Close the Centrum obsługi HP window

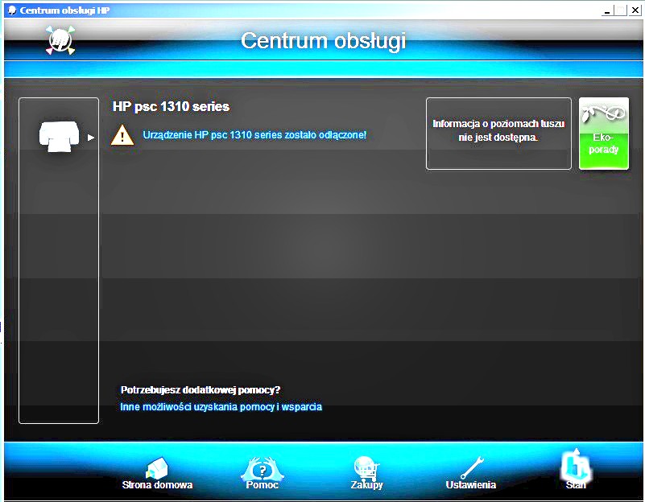coord(635,10)
